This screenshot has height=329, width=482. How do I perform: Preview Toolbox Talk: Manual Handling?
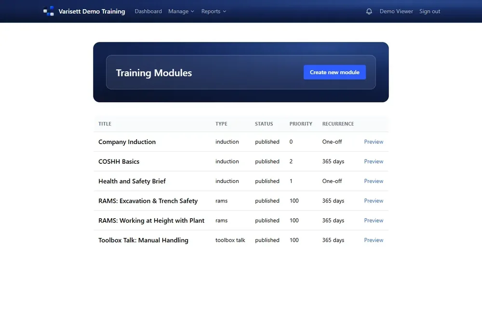pyautogui.click(x=374, y=240)
